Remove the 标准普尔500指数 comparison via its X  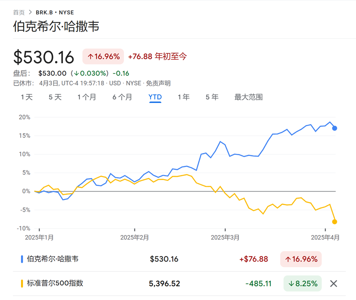click(x=333, y=283)
